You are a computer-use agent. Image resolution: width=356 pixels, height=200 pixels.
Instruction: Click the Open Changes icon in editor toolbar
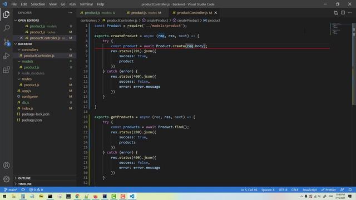click(x=336, y=13)
